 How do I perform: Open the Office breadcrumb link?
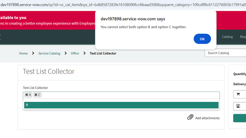coord(75,54)
